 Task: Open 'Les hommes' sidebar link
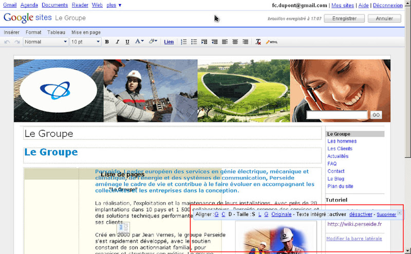(342, 141)
